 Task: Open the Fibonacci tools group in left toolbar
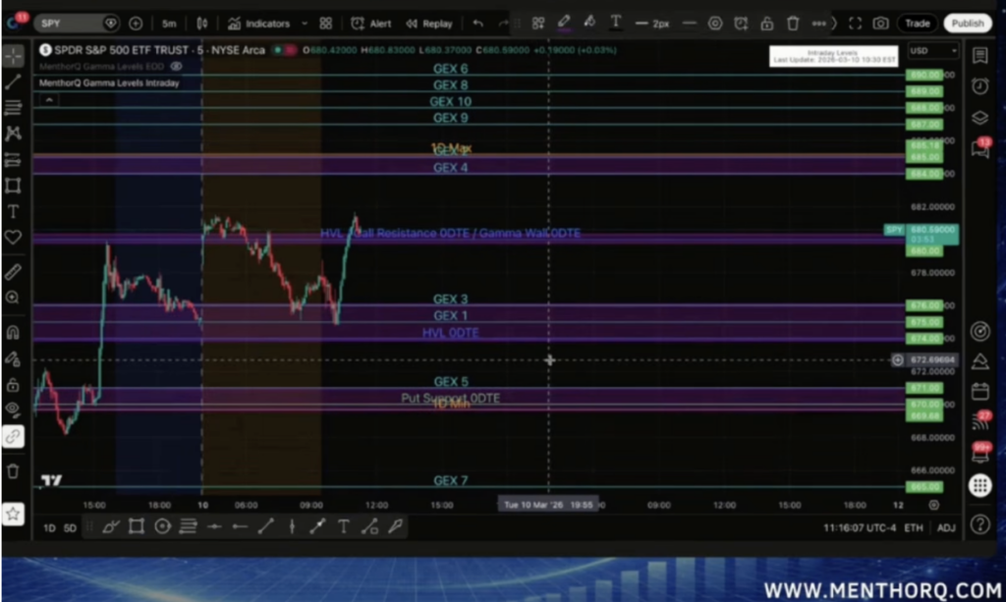pos(14,107)
